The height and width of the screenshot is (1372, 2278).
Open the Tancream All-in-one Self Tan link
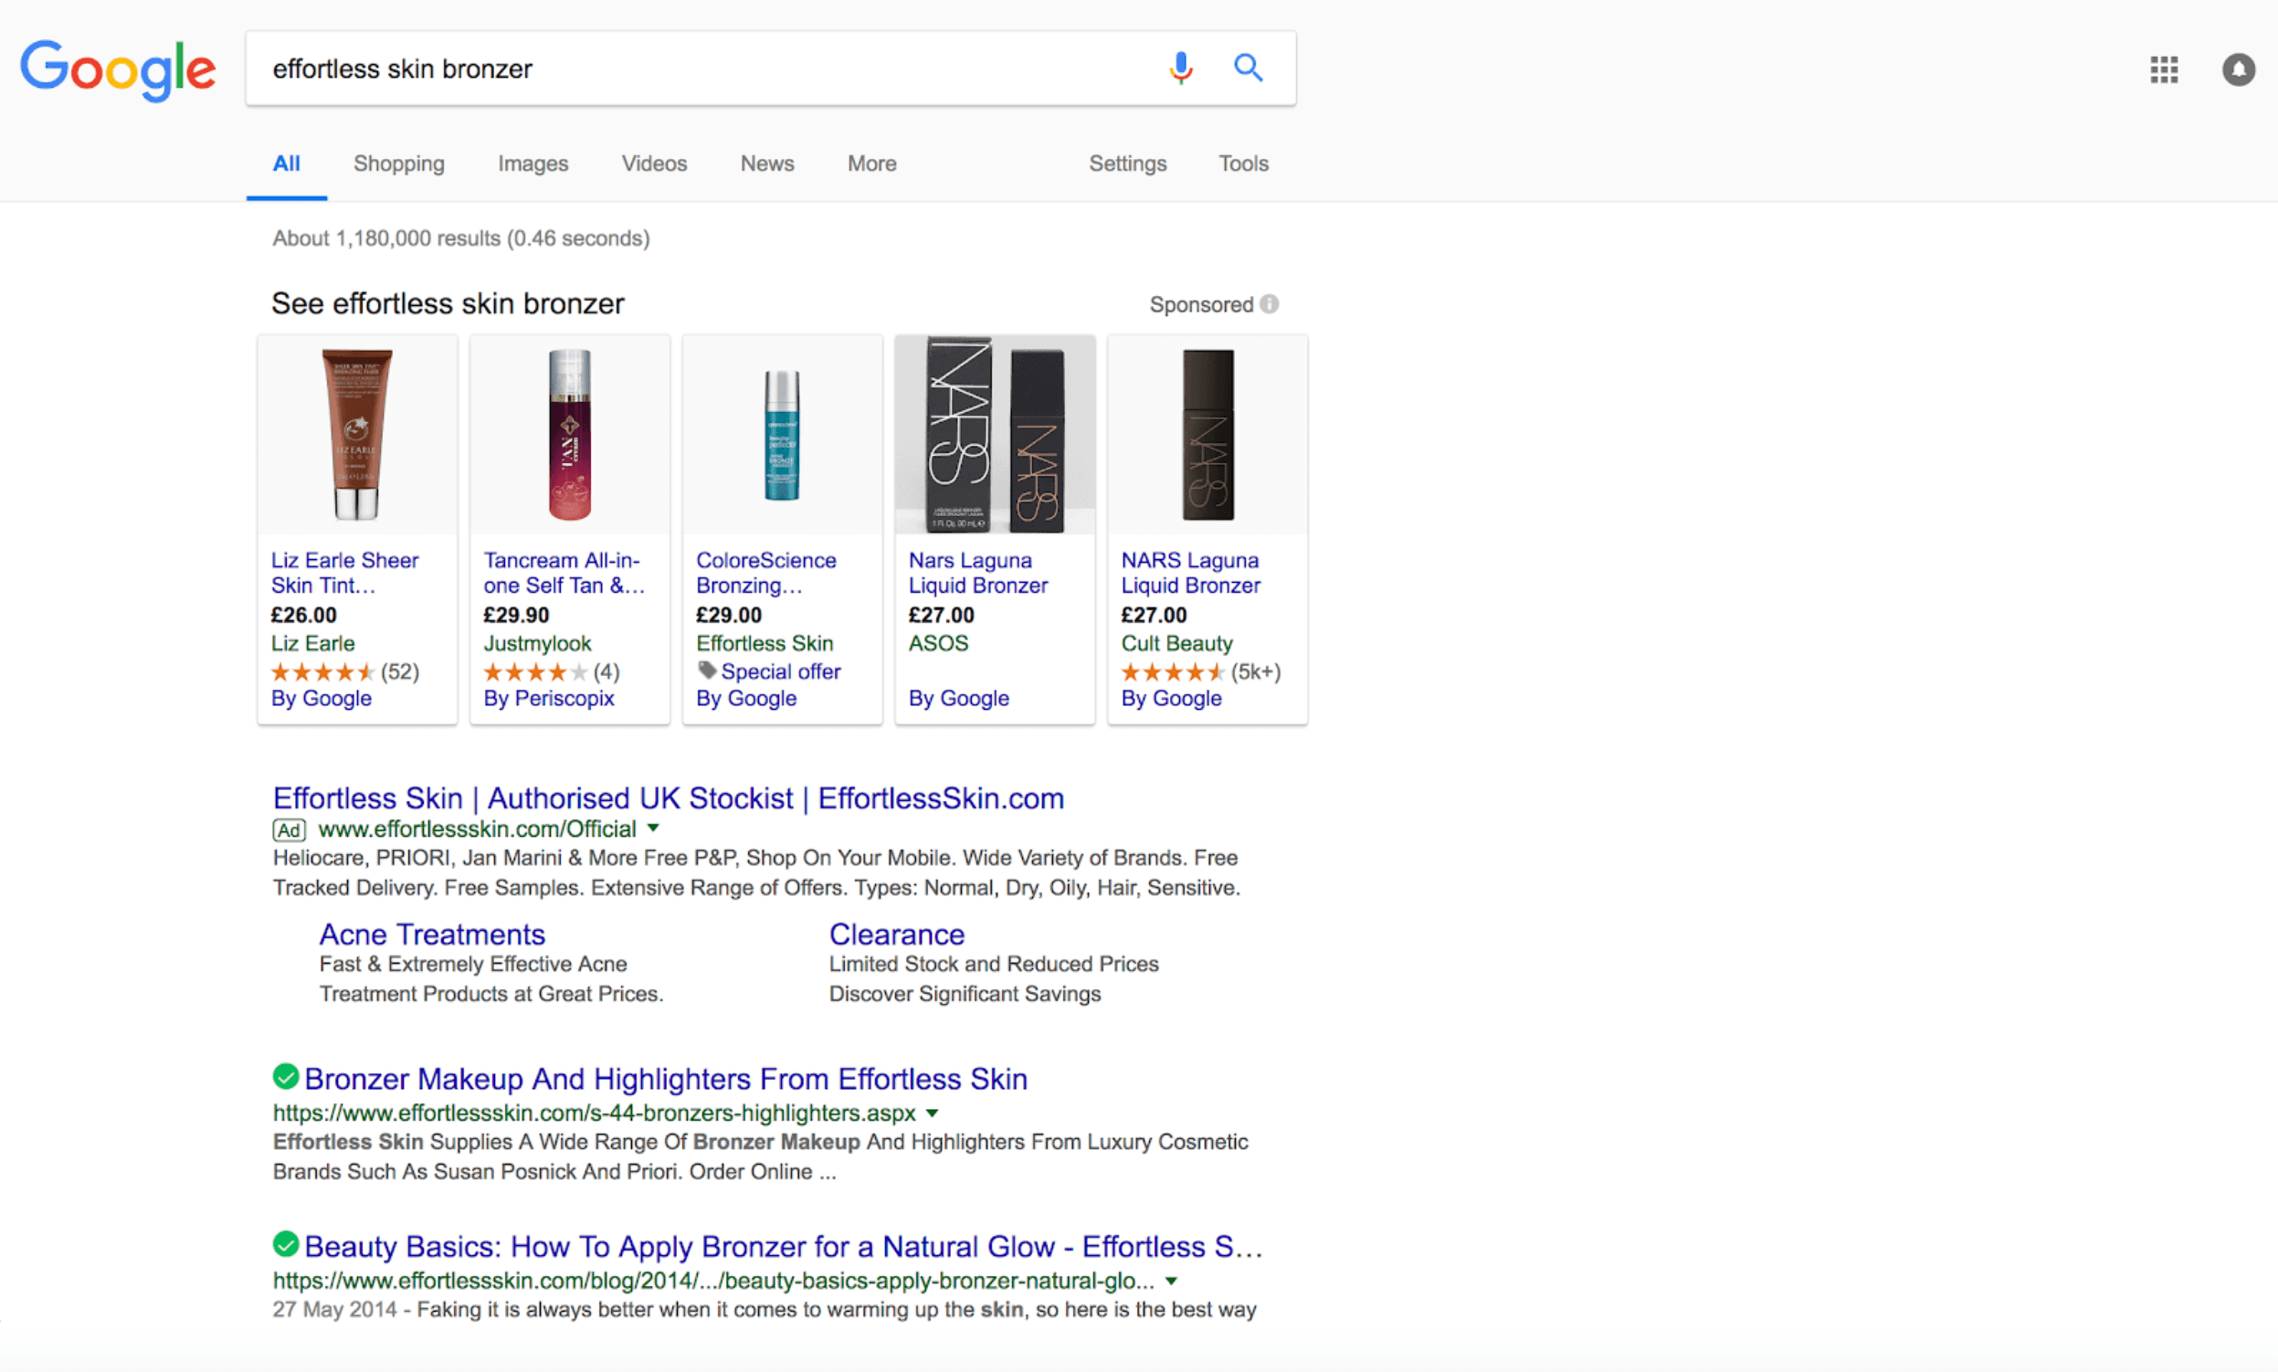(564, 573)
